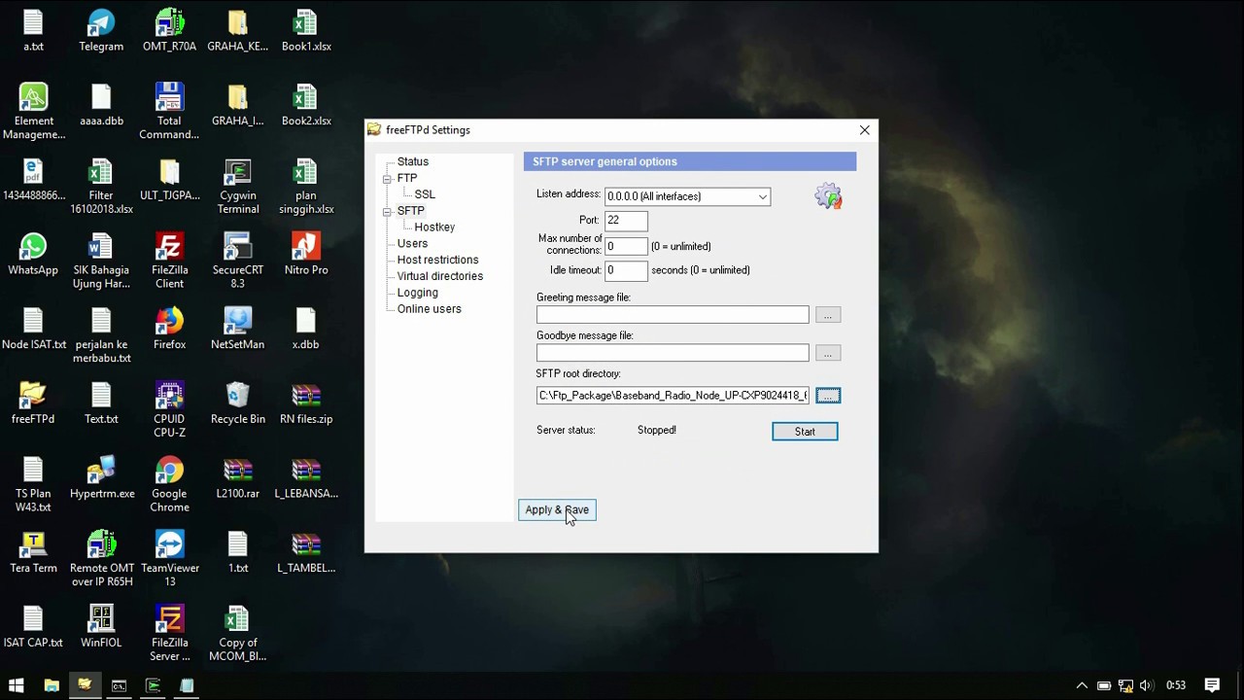Screen dimensions: 1244x700
Task: Open TeamViewer 13 shortcut
Action: tap(169, 559)
